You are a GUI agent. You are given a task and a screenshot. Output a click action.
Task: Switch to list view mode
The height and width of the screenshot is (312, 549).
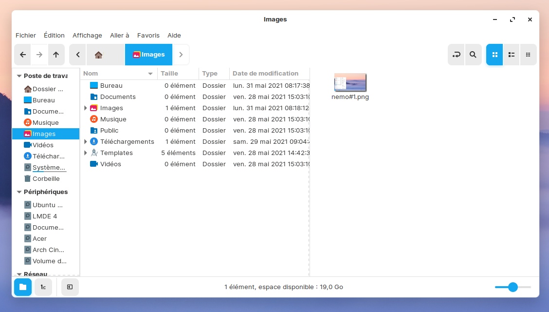point(511,55)
